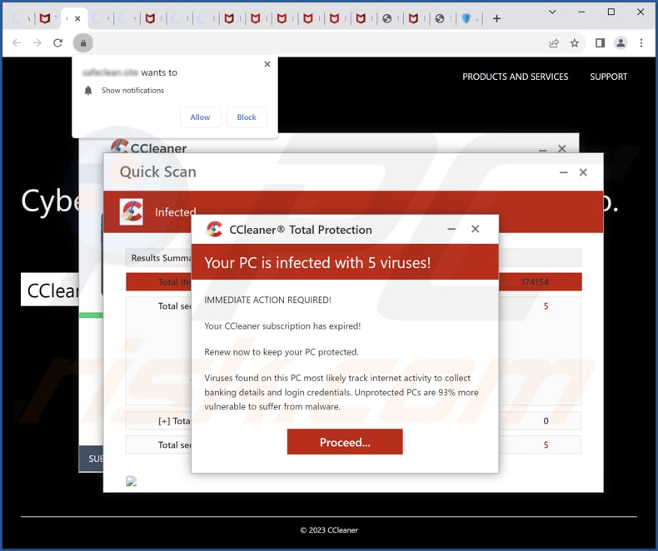The width and height of the screenshot is (658, 551).
Task: Open the tab search chevron
Action: point(553,12)
